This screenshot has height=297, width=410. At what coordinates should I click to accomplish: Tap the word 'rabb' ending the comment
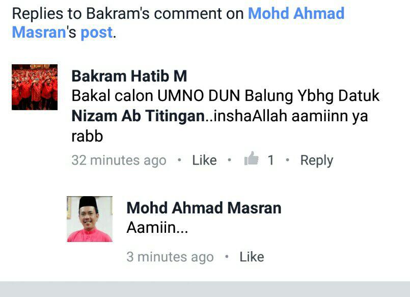click(87, 136)
